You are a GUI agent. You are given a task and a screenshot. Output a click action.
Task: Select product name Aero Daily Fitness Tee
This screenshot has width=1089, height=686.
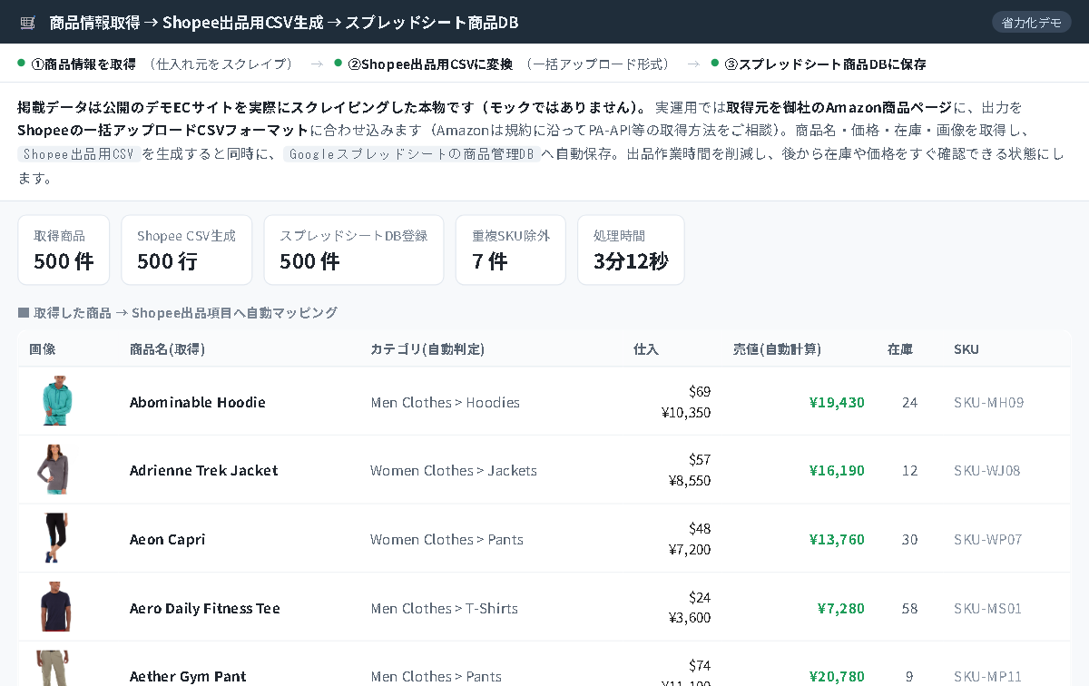[205, 608]
